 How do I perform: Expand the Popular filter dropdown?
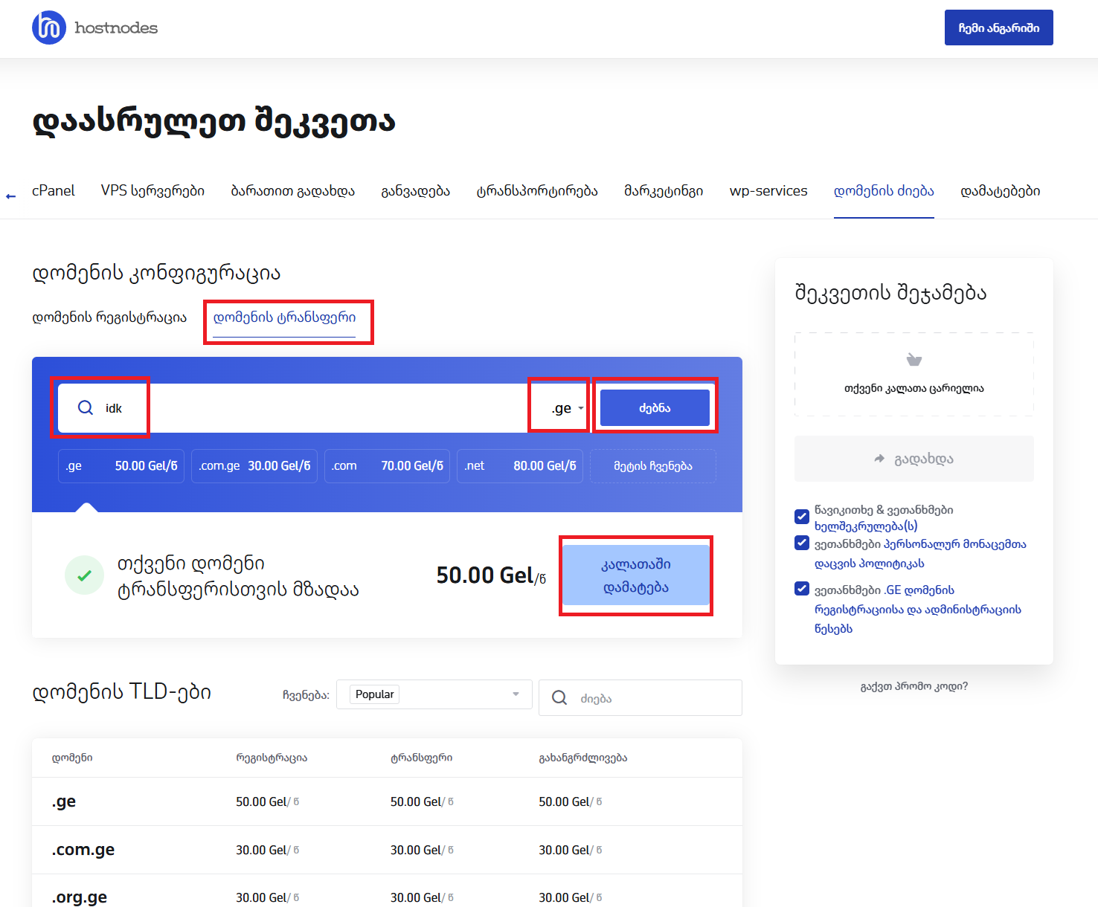point(434,694)
